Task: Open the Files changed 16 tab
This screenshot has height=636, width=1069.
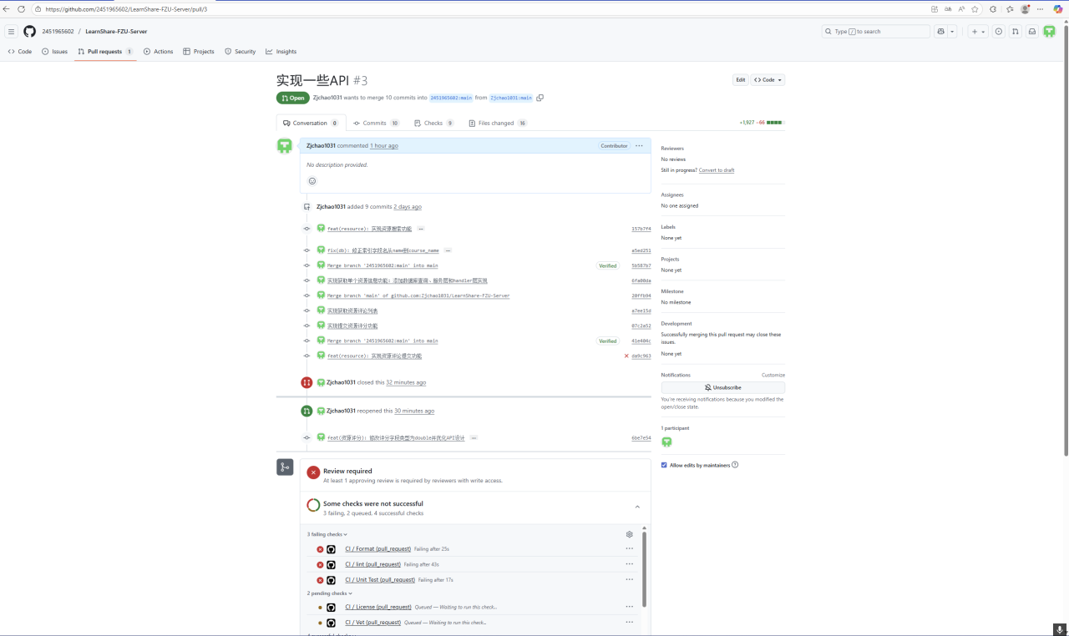Action: coord(498,123)
